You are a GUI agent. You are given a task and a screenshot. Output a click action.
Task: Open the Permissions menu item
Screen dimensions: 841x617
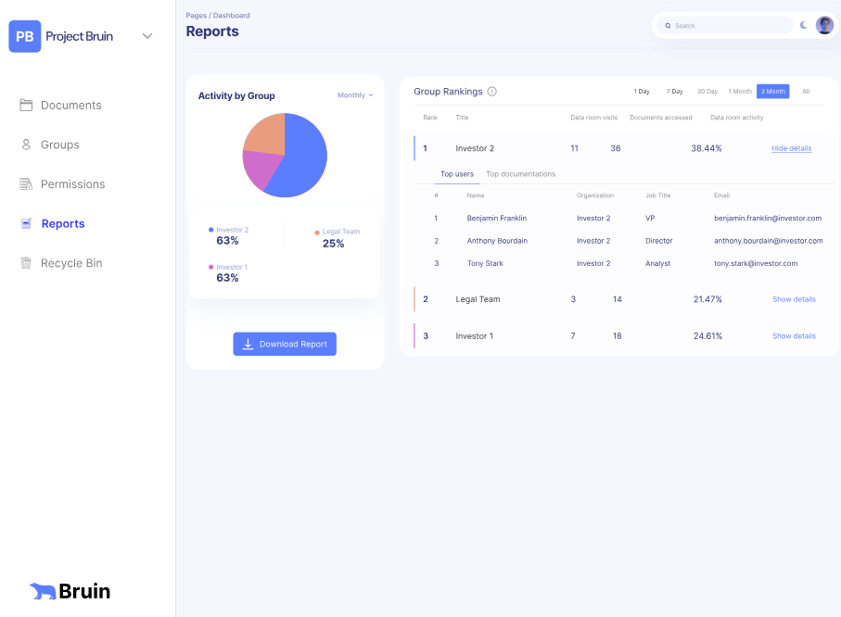[x=73, y=183]
